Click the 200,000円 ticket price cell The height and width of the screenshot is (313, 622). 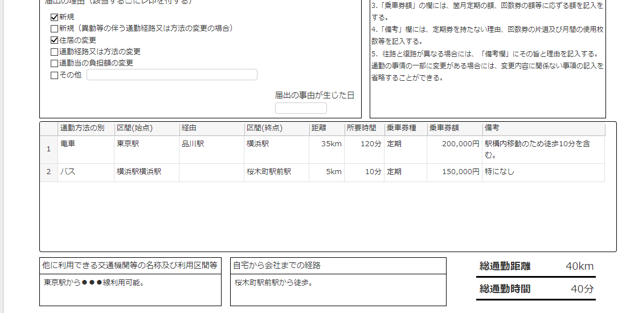click(x=454, y=149)
